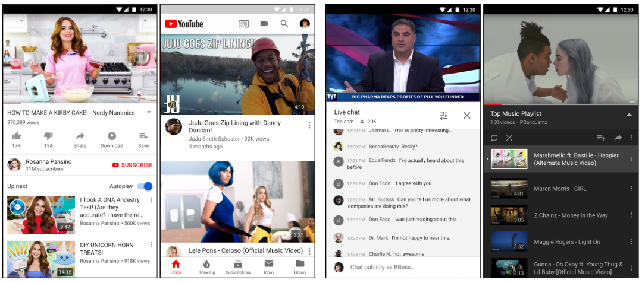Play Maggie Rogers - Light On
The image size is (642, 283).
tap(561, 241)
